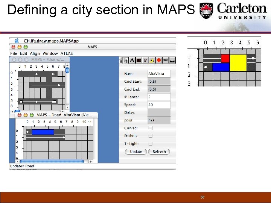
Task: Select the yellow block in the zoomed grid
Action: pyautogui.click(x=238, y=63)
